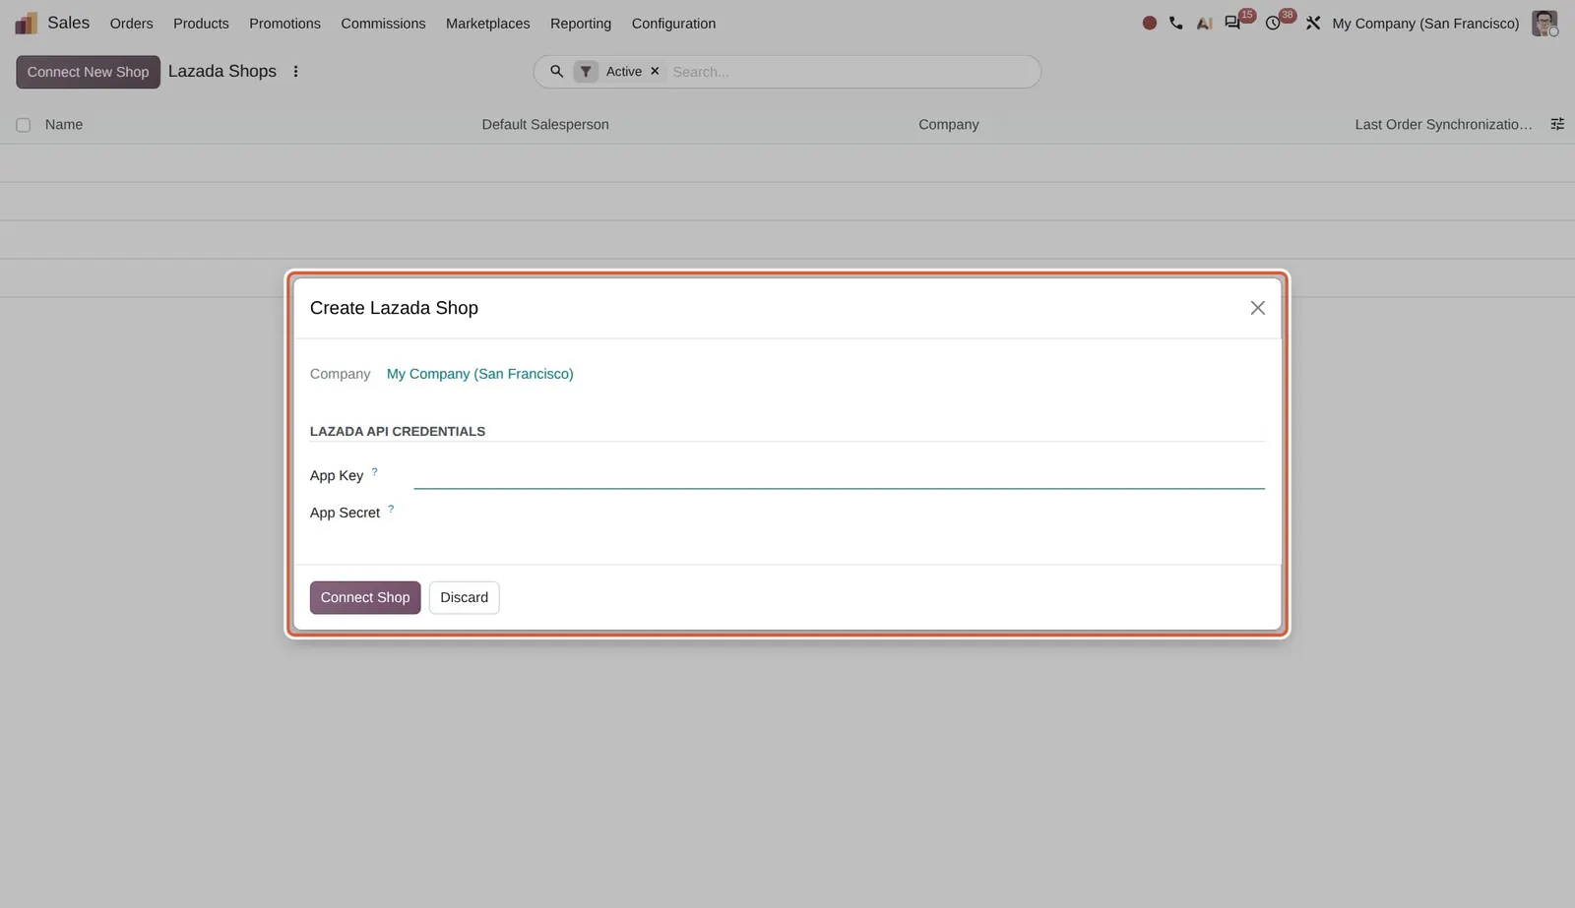Open the Commissions menu

[x=383, y=23]
